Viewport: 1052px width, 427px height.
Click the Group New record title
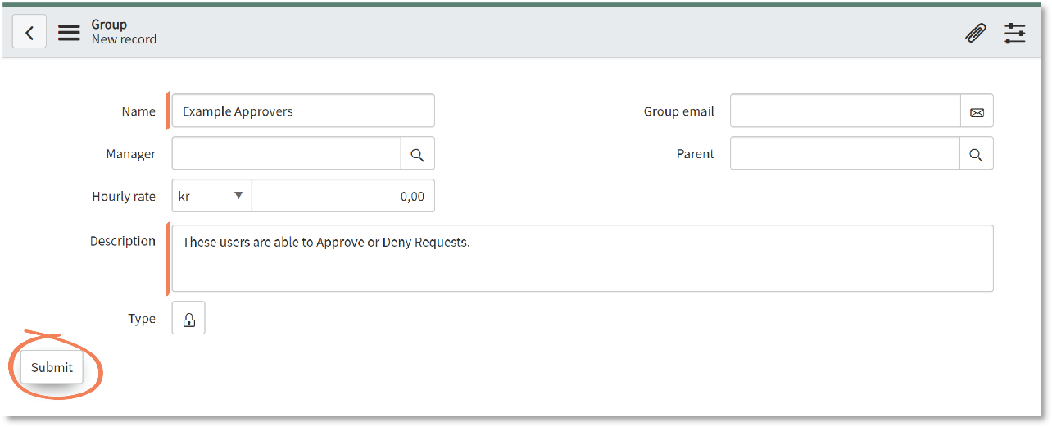(x=124, y=32)
